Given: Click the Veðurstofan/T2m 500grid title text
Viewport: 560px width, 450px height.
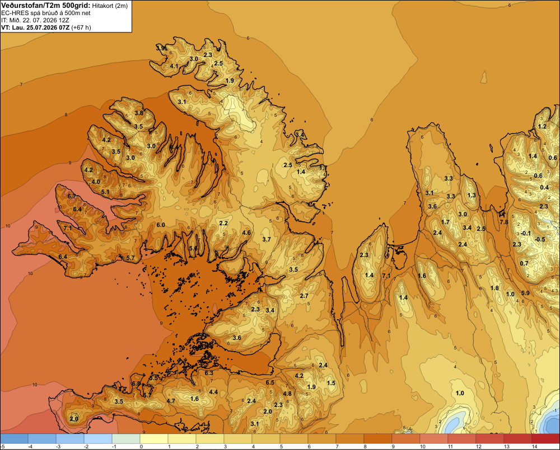Looking at the screenshot, I should coord(45,6).
